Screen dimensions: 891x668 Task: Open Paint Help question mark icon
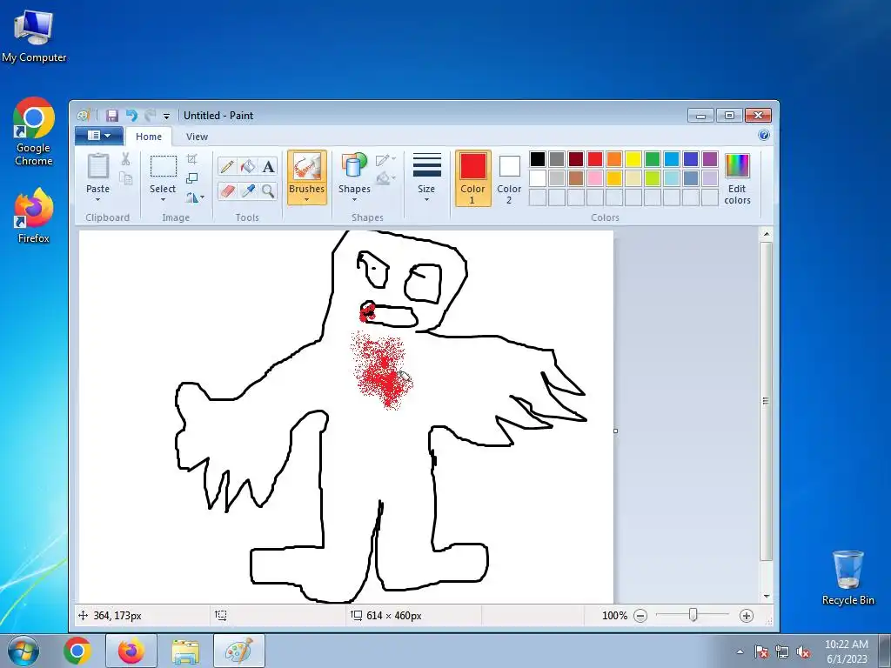764,135
